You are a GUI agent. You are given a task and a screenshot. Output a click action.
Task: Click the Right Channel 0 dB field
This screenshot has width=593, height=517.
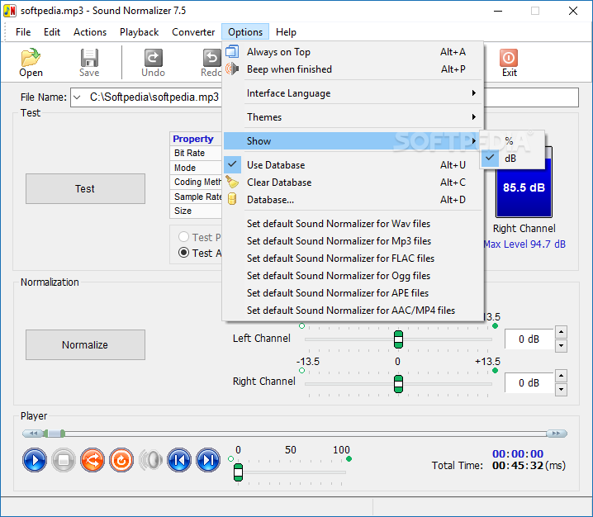(x=529, y=383)
